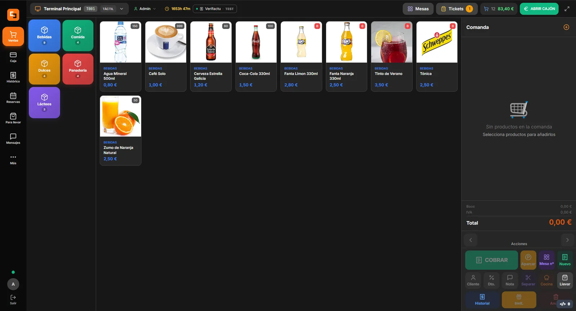Open Mensajes from the sidebar

coord(13,139)
